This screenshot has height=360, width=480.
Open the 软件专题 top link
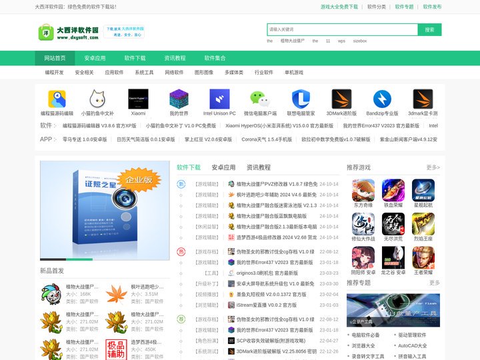(405, 7)
